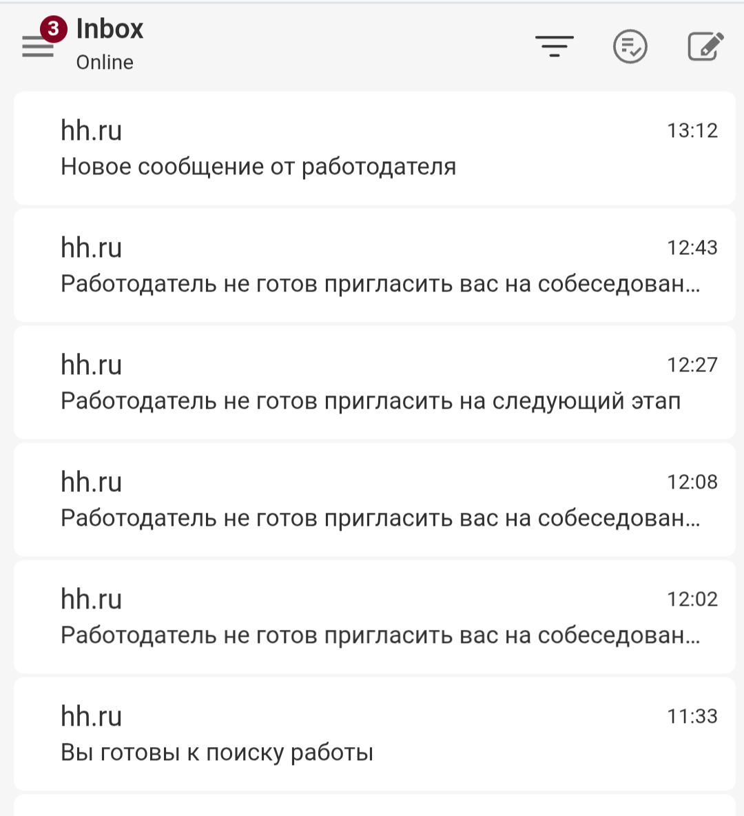
Task: Tap the Online status label
Action: (x=105, y=63)
